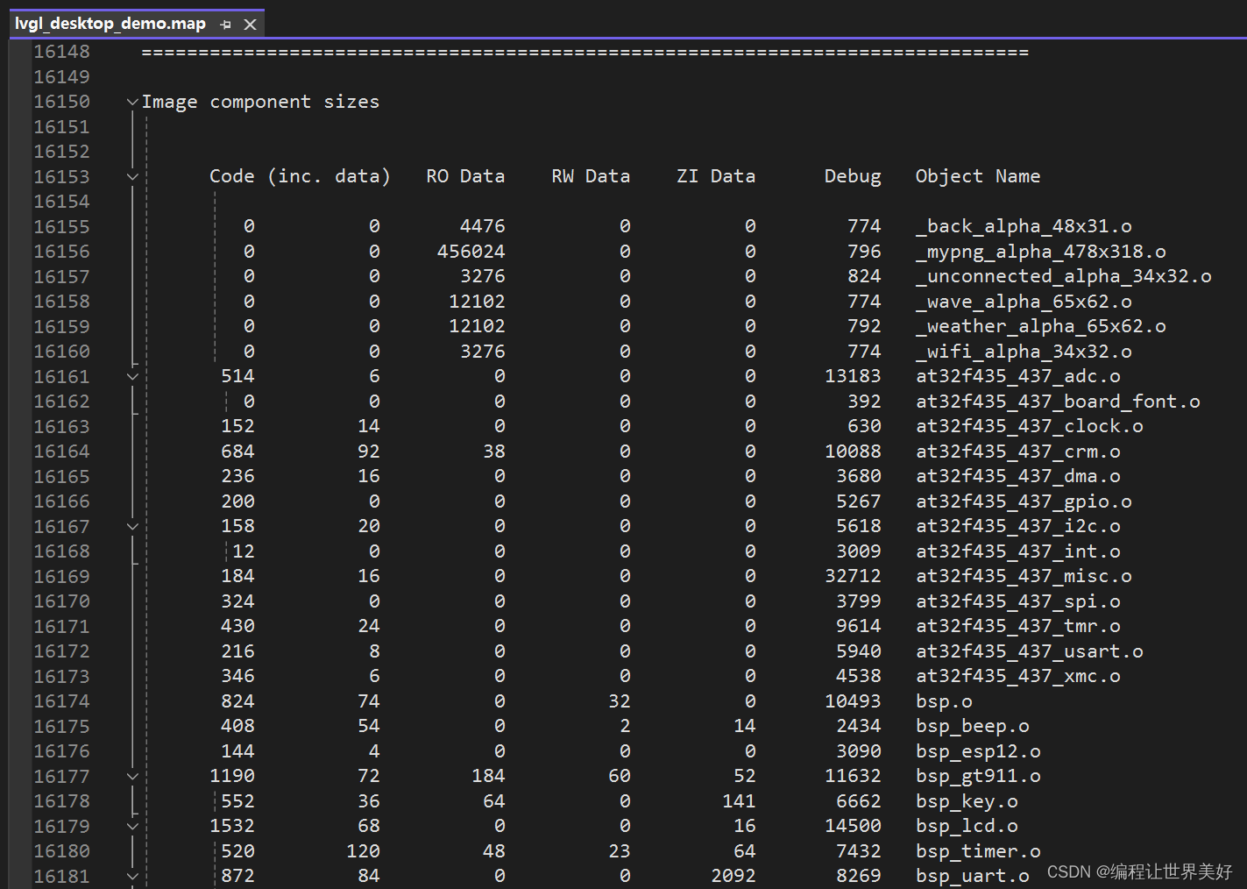Place cursor on the word "Debug" header
This screenshot has width=1247, height=889.
[851, 175]
